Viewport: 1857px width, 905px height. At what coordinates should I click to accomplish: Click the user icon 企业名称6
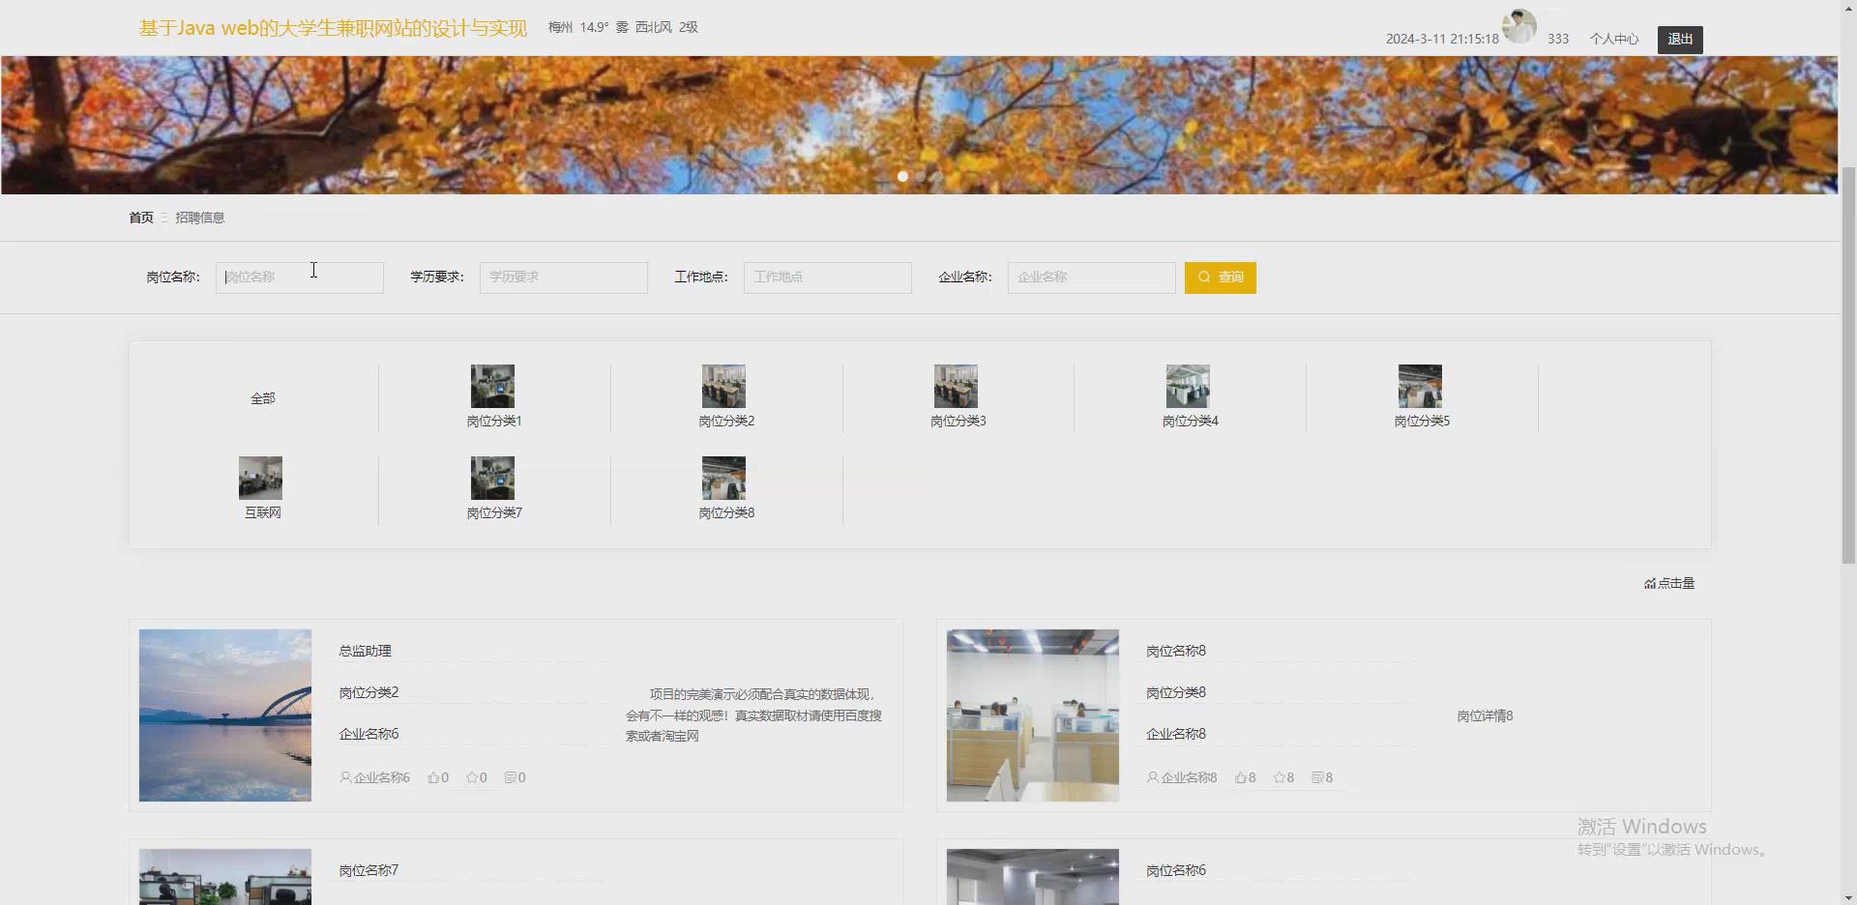(x=345, y=777)
